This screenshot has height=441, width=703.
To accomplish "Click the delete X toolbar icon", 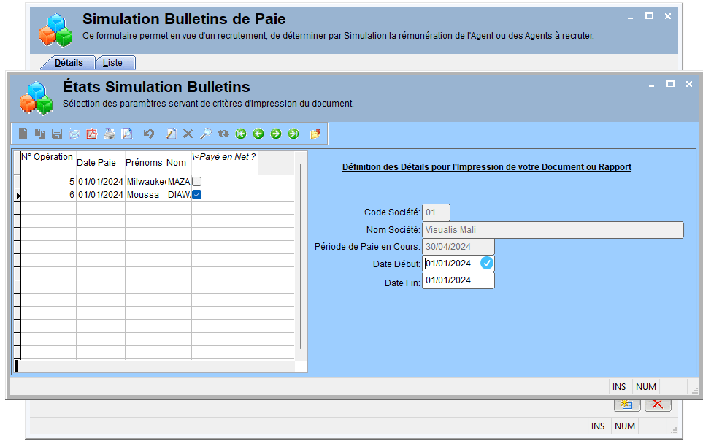I will click(188, 134).
